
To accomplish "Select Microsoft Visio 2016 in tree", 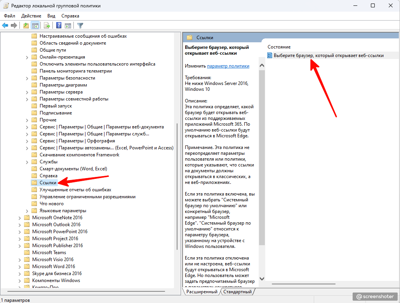I will [x=53, y=260].
